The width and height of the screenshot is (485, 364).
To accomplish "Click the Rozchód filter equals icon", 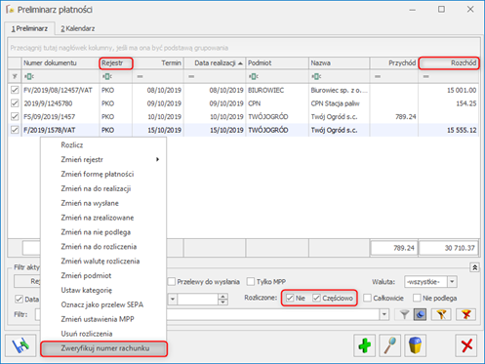I will coord(425,76).
